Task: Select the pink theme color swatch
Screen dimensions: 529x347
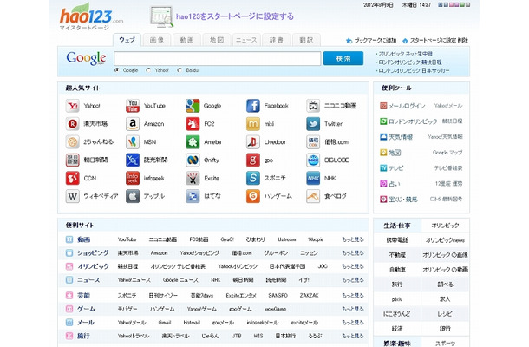Action: coord(452,4)
